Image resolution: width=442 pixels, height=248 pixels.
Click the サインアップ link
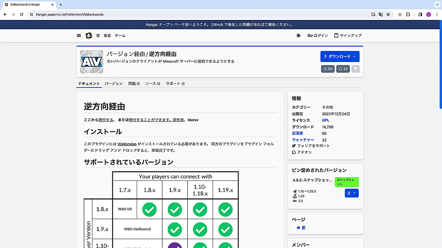[348, 35]
